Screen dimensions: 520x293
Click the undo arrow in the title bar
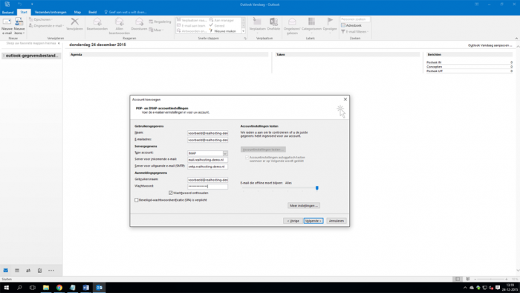tap(20, 4)
